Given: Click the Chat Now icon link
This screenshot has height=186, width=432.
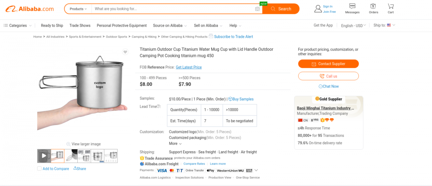Looking at the screenshot, I should coord(329,86).
